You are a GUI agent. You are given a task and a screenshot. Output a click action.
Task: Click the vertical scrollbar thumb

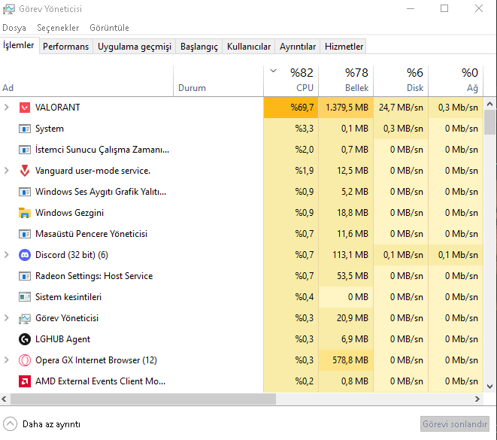[x=490, y=123]
